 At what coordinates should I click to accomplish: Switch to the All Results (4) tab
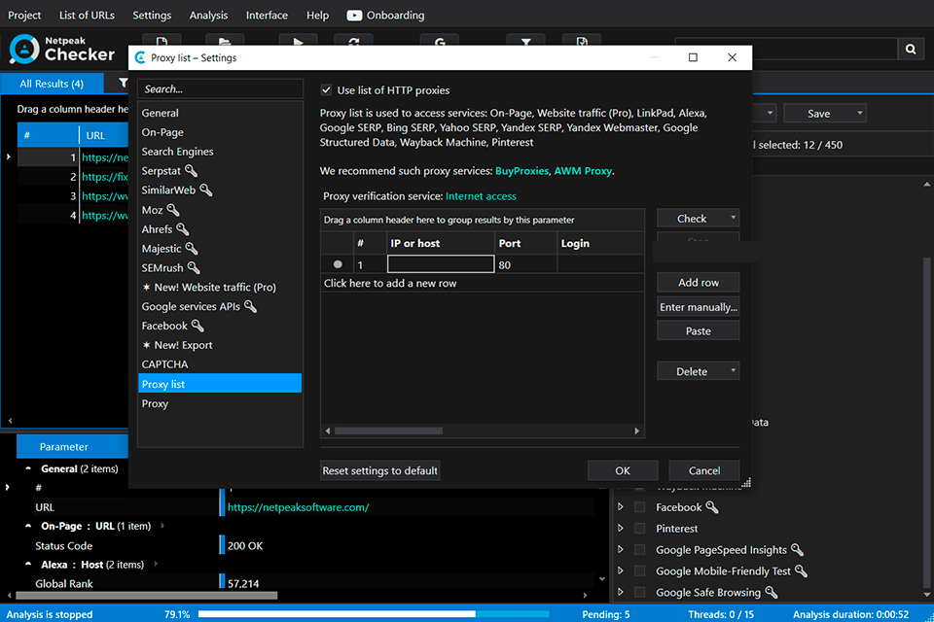point(52,84)
